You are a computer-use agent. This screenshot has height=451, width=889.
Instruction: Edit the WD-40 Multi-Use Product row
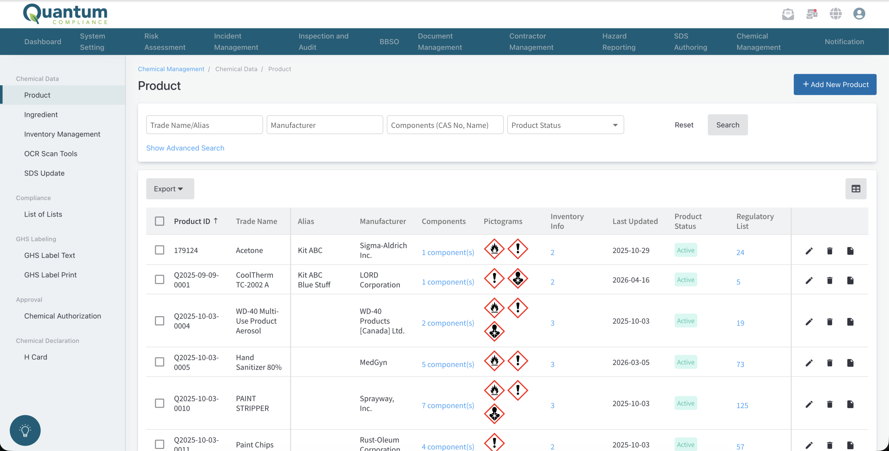[809, 322]
